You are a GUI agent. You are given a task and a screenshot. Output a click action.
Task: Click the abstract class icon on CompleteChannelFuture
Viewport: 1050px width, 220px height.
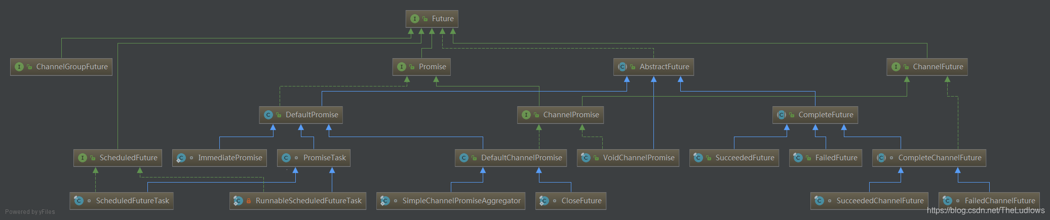(881, 158)
